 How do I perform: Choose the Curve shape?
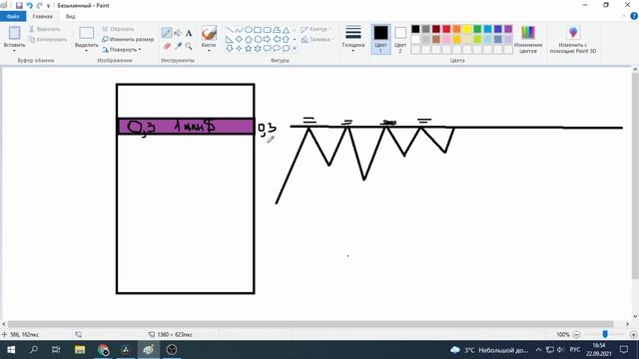(x=239, y=30)
